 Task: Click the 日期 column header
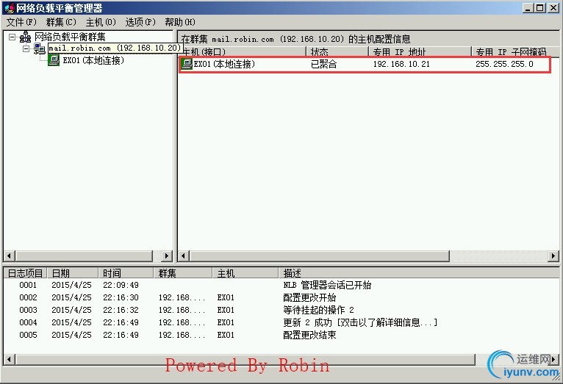[73, 273]
